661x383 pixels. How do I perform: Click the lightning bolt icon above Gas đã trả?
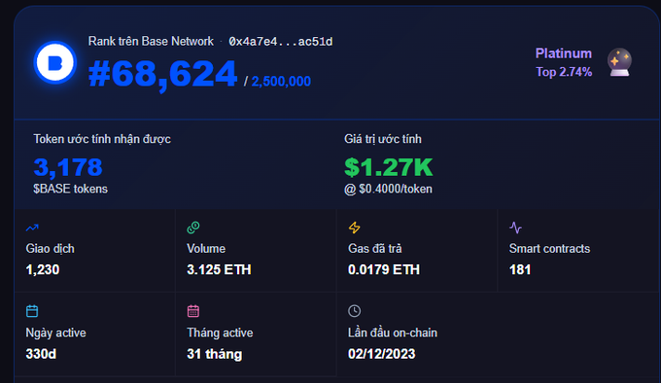354,227
